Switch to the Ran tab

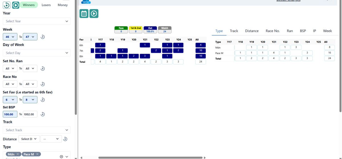(x=290, y=31)
